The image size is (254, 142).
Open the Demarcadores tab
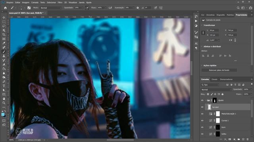point(226,79)
